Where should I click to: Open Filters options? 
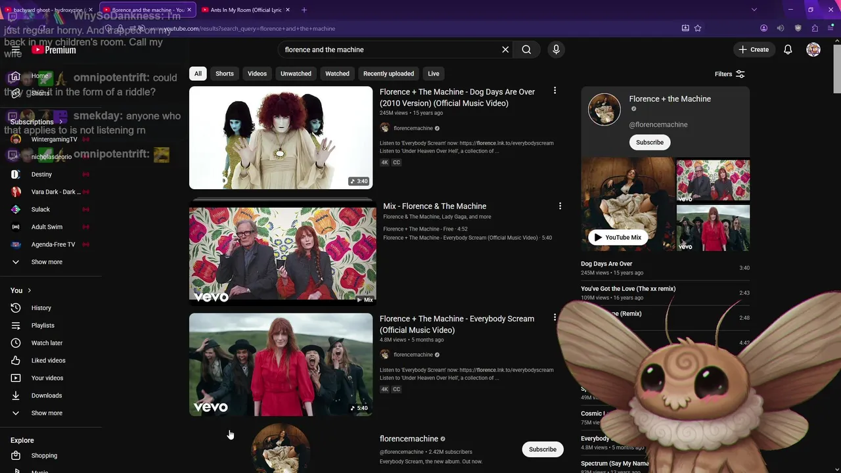[729, 74]
